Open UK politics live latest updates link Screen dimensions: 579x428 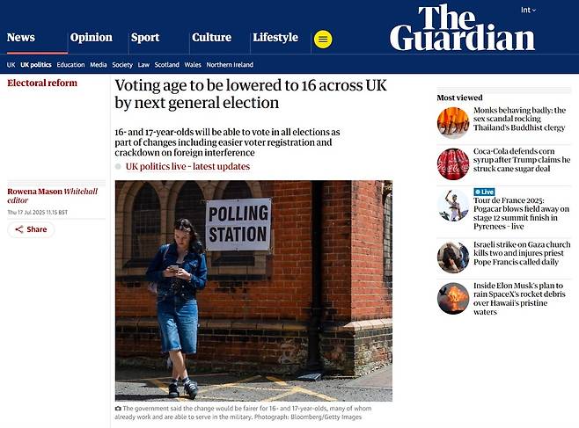click(187, 166)
